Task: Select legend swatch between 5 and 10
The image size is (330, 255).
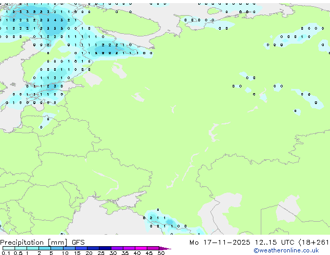Action: (57, 248)
